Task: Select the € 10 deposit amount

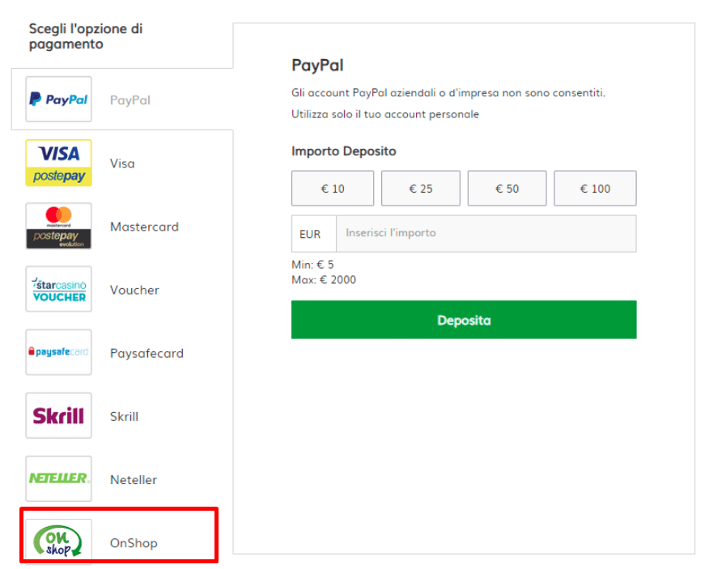Action: [333, 189]
